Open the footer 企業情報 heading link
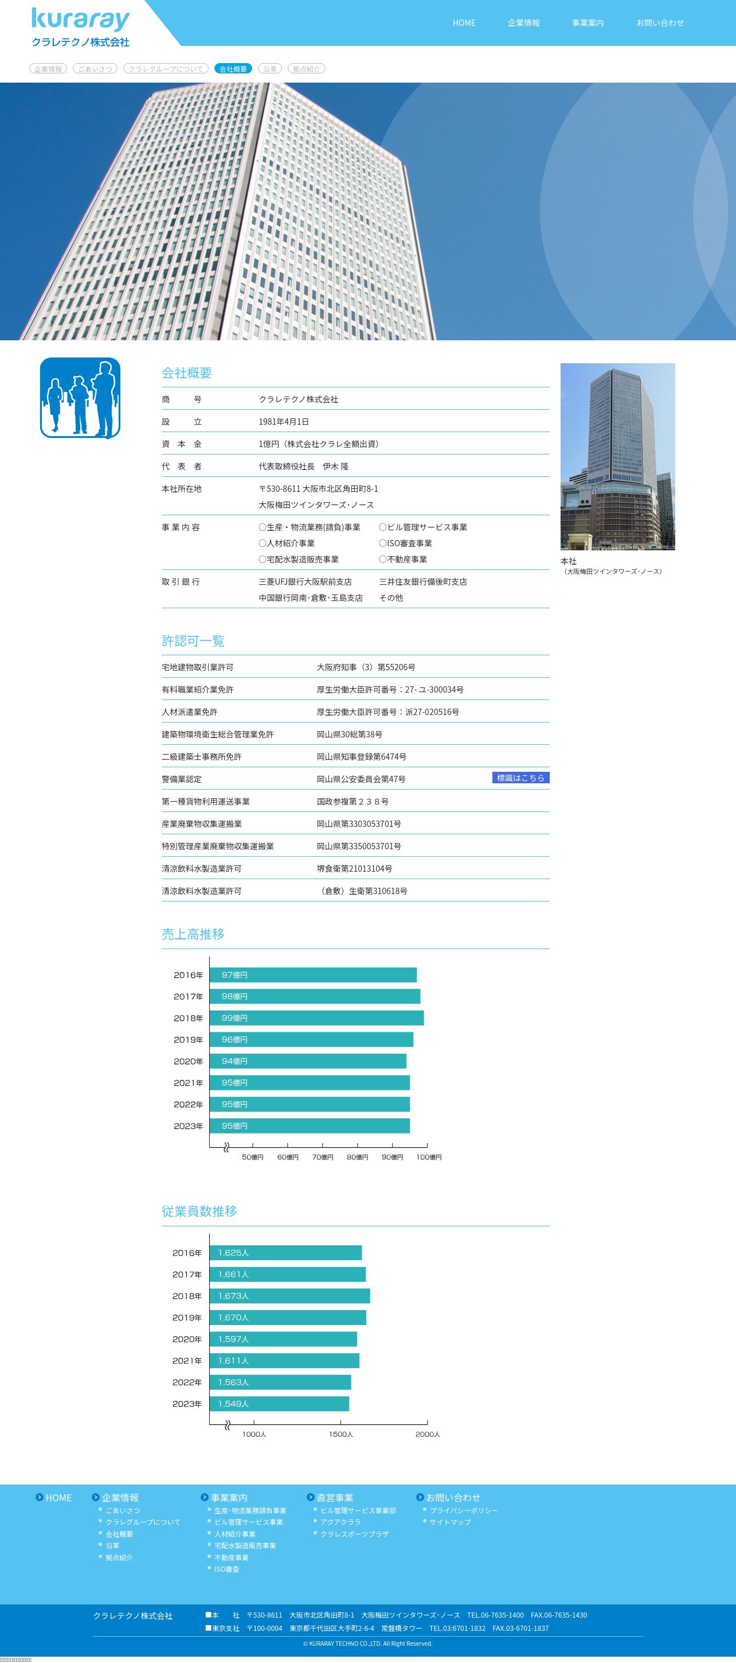This screenshot has width=736, height=1663. point(120,1498)
